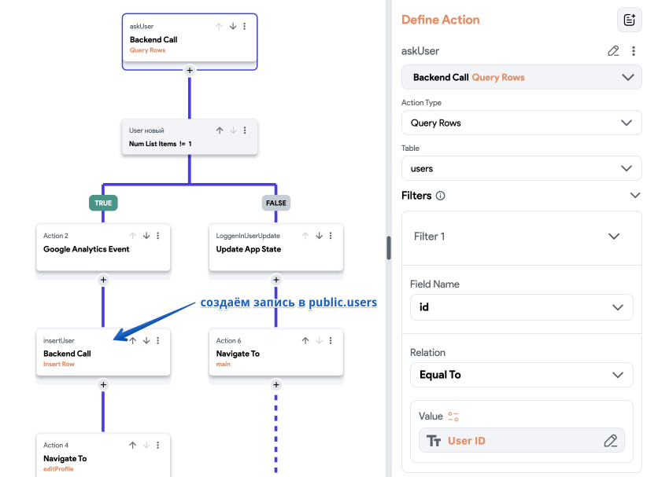The width and height of the screenshot is (647, 477).
Task: Select the FALSE branch label
Action: pos(276,203)
